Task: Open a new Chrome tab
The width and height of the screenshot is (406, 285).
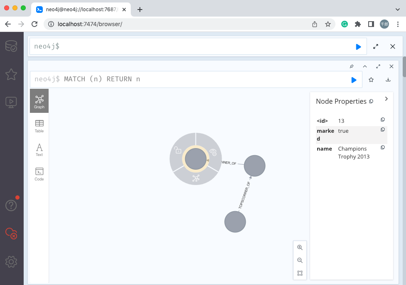Action: pos(140,10)
